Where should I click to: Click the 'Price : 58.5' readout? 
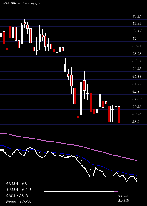pos(19,202)
